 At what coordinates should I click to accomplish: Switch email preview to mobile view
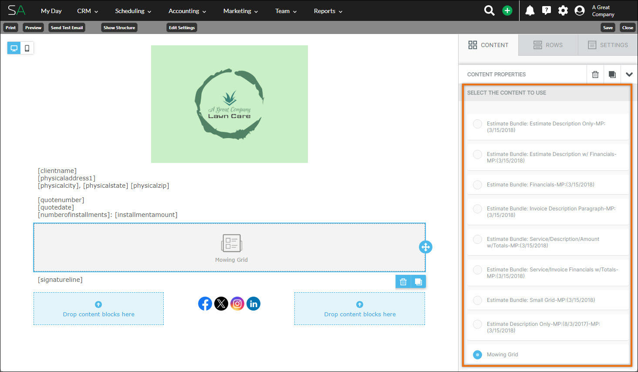click(x=27, y=48)
